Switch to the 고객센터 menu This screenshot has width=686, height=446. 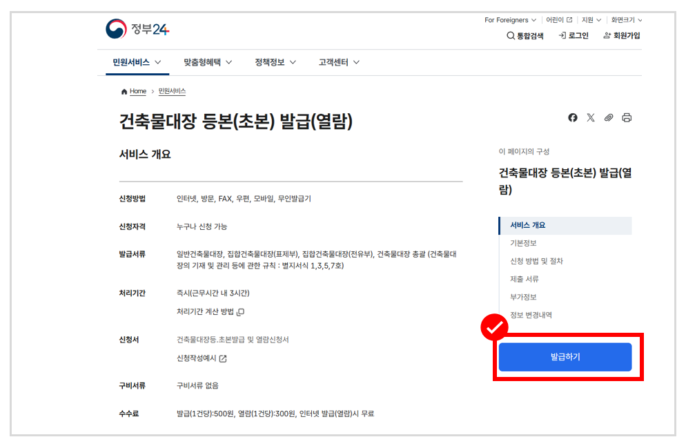coord(333,61)
